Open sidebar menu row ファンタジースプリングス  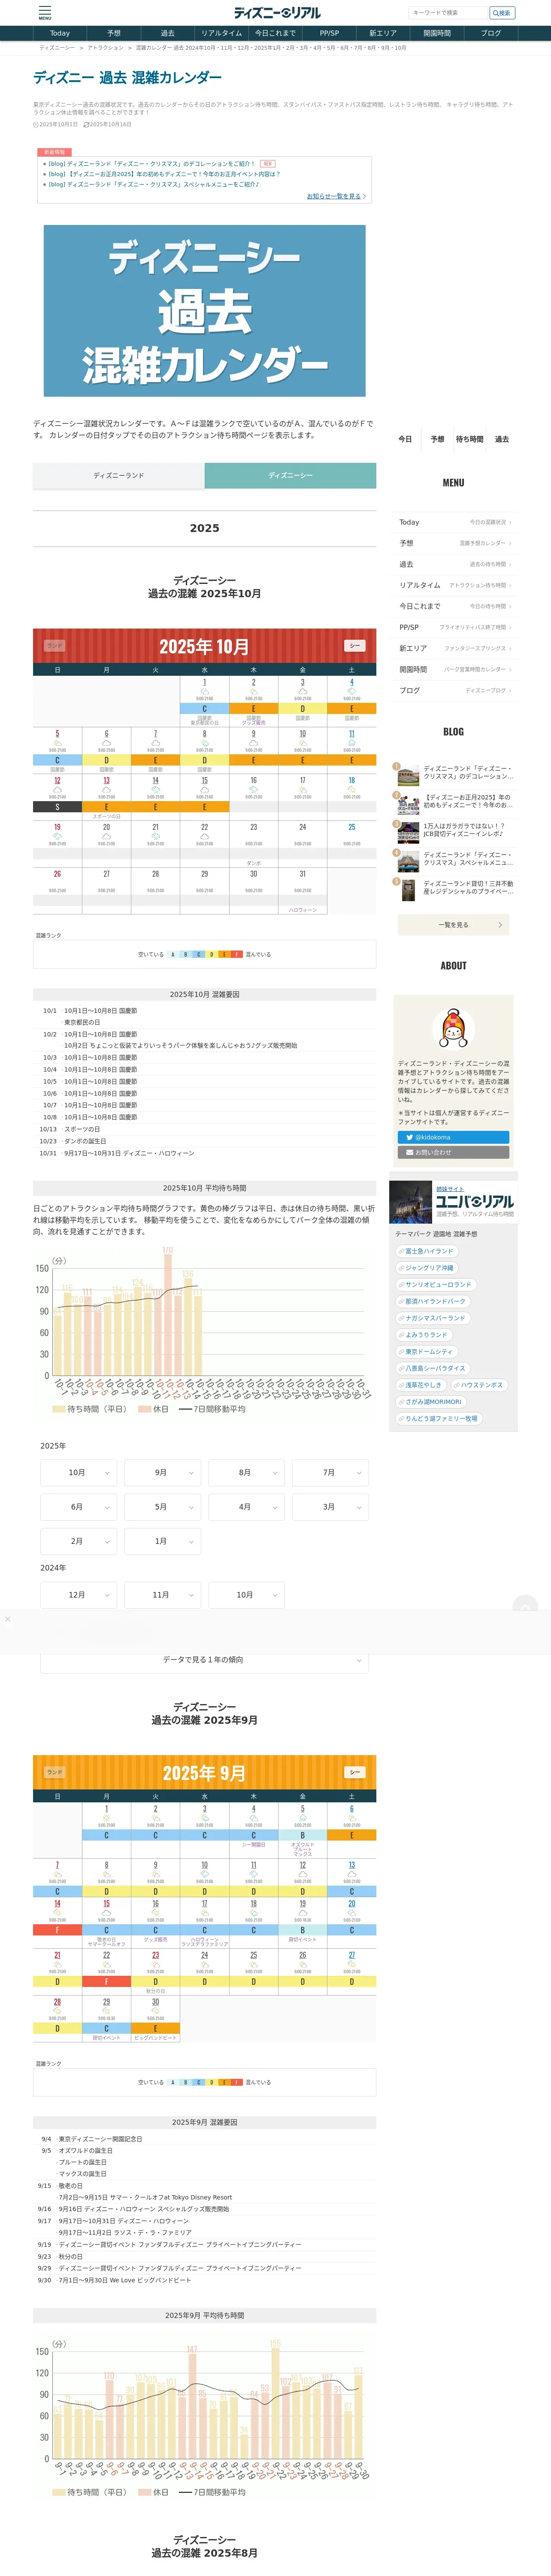[453, 648]
